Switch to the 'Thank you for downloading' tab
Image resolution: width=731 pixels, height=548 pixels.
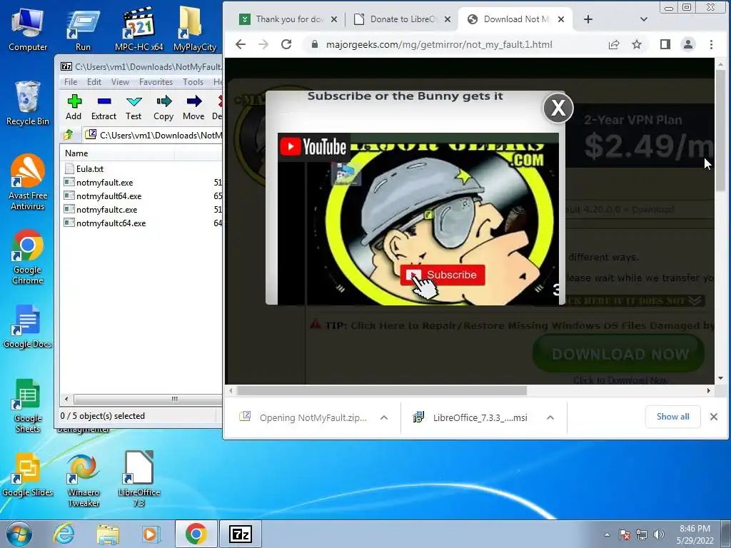tap(288, 19)
